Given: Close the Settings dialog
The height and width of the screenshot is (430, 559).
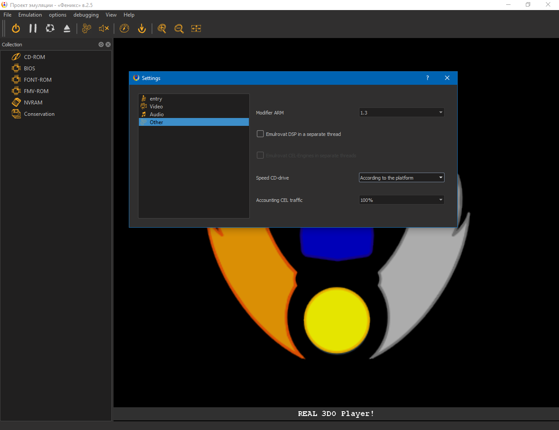Looking at the screenshot, I should [447, 78].
